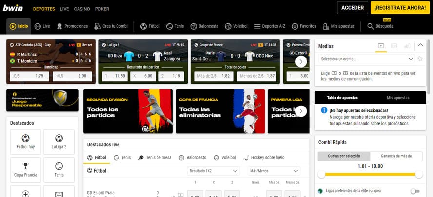Switch to the Mis apuestas tab

[x=398, y=98]
